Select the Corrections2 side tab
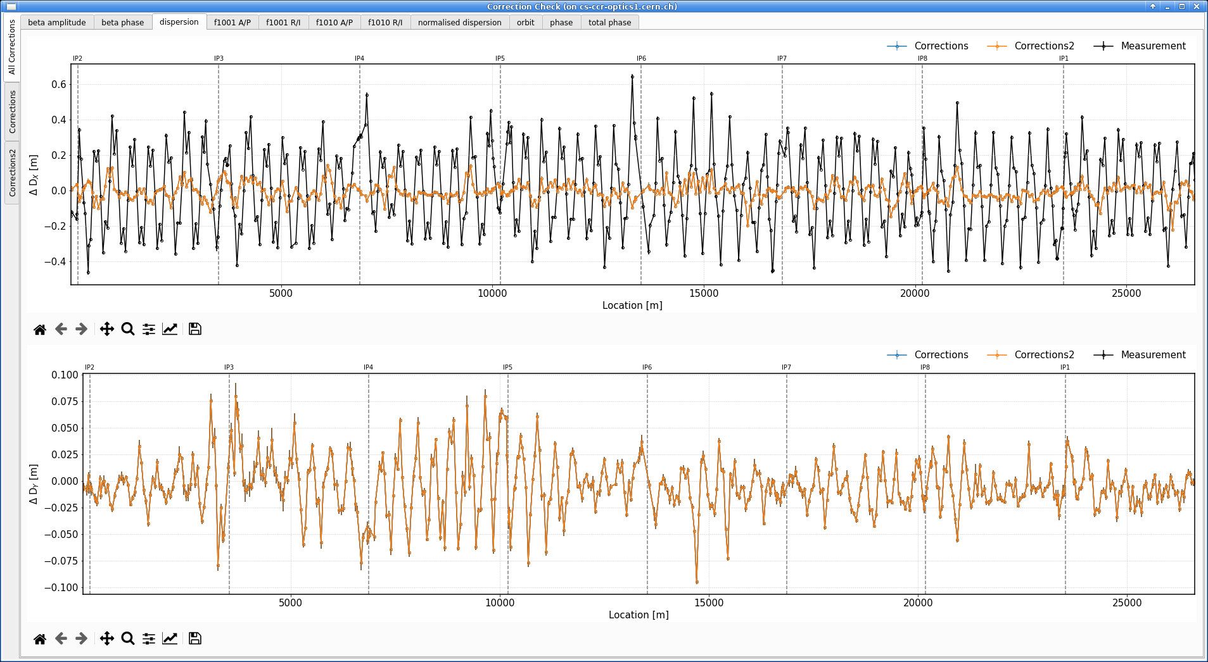This screenshot has height=662, width=1208. [11, 173]
